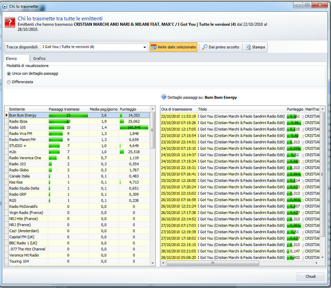Click the MainTrac column header
Image resolution: width=331 pixels, height=288 pixels.
click(312, 109)
